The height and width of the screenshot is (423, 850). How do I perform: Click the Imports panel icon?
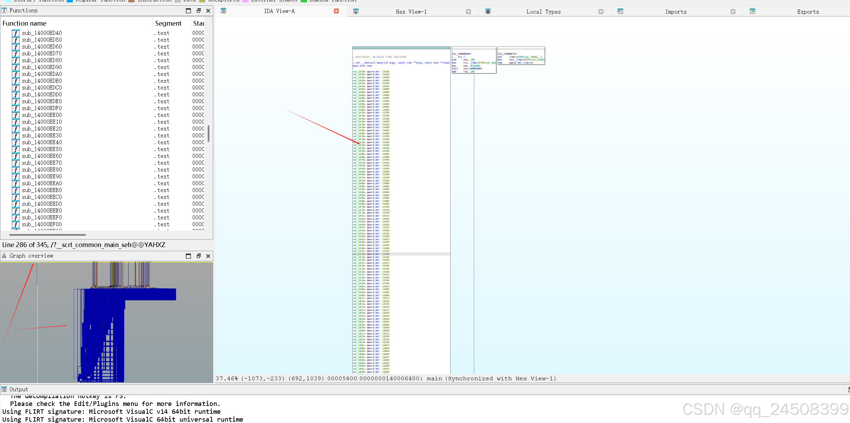[620, 11]
